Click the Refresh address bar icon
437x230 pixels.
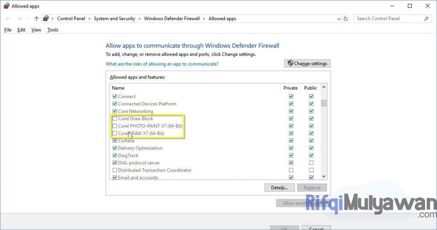click(346, 19)
